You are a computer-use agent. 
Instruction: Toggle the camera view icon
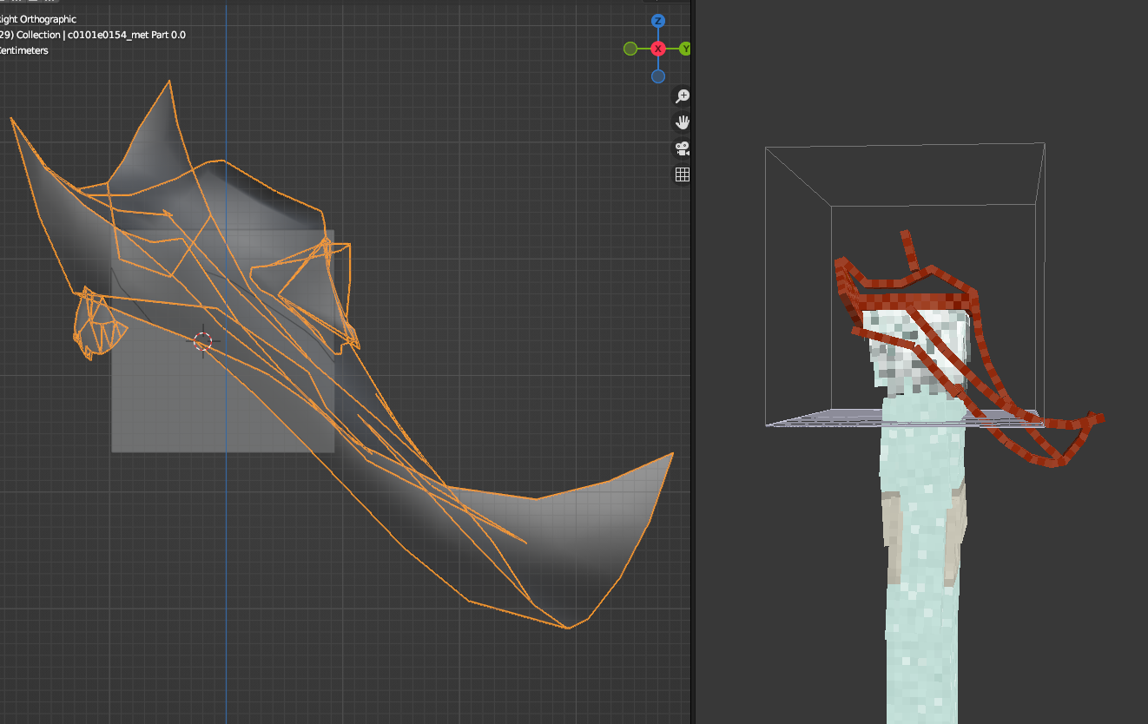[683, 148]
